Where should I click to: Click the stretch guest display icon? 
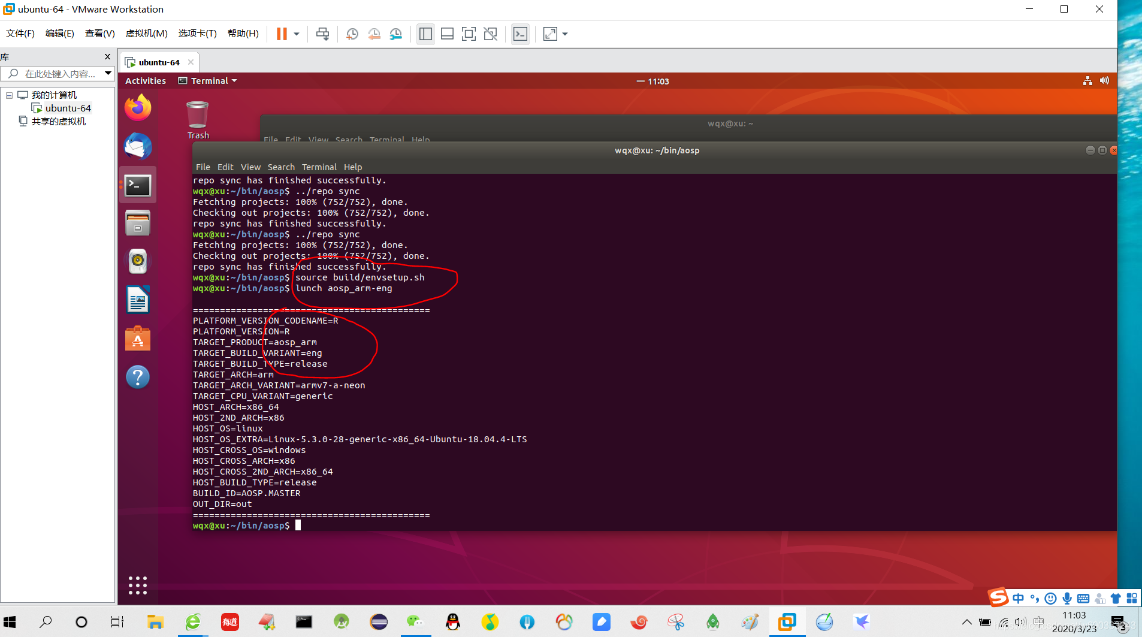pos(550,34)
